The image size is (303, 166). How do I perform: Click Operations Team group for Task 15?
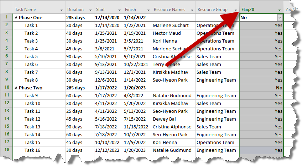pyautogui.click(x=218, y=142)
